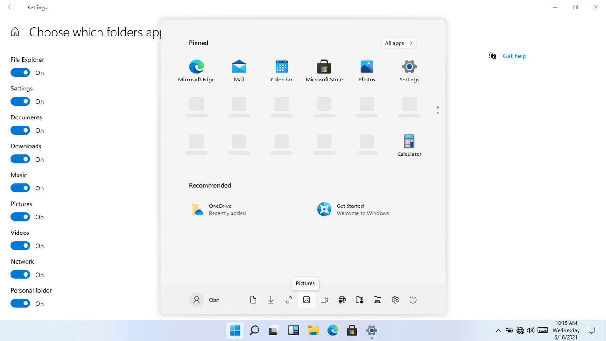This screenshot has width=606, height=341.
Task: Open the Calendar app
Action: 281,70
